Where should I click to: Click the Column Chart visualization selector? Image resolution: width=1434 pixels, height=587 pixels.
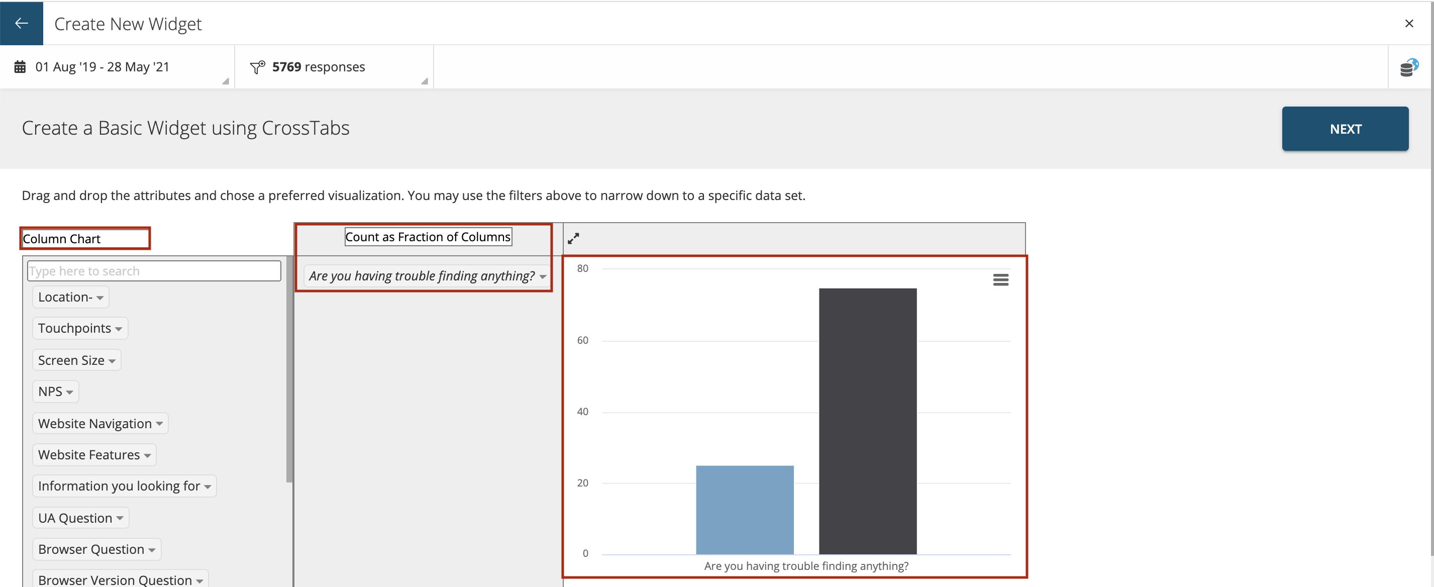pos(85,238)
